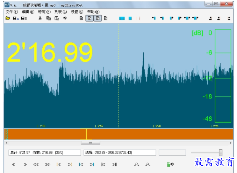Click the outlined-bar right chevron button

[x=115, y=164]
